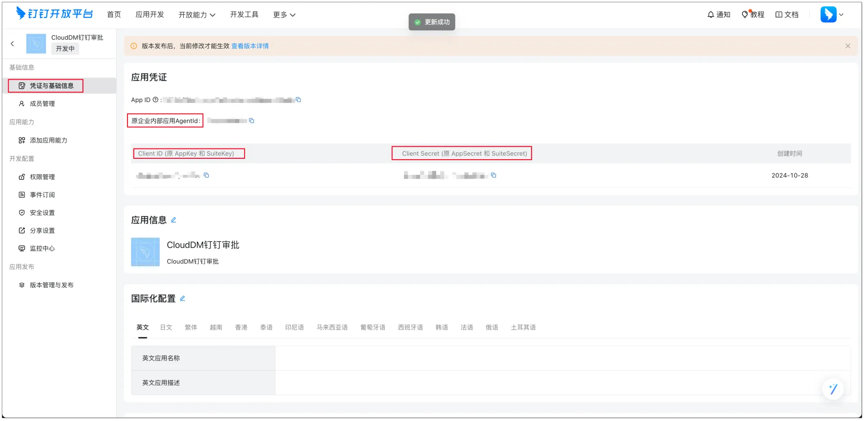Image resolution: width=865 pixels, height=421 pixels.
Task: Switch to the 土耳其语 language tab
Action: coord(523,327)
